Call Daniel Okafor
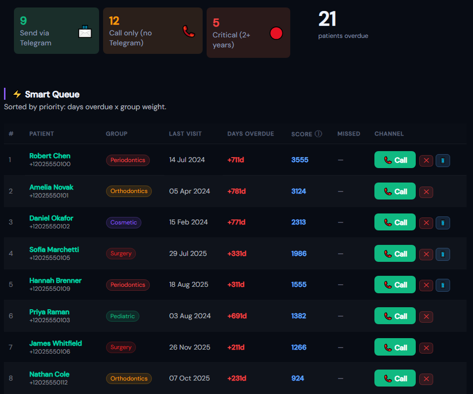This screenshot has height=394, width=473. click(395, 222)
